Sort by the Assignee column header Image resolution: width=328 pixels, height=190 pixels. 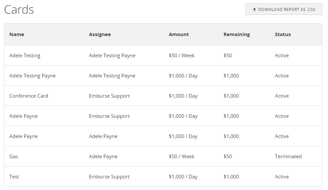point(100,34)
